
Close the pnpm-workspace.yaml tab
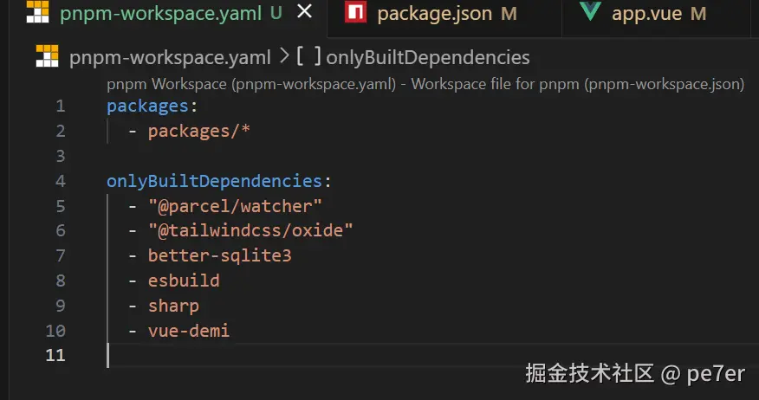(x=304, y=11)
